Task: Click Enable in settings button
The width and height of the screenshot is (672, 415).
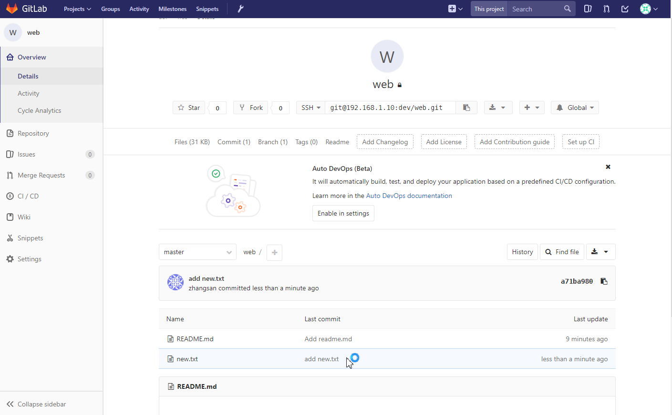Action: tap(343, 213)
